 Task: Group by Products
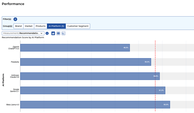(x=41, y=26)
